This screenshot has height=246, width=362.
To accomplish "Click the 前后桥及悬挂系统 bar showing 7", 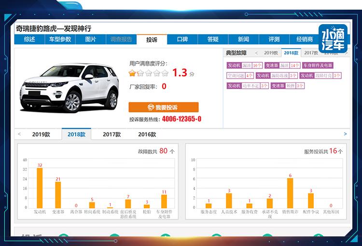I will click(128, 204).
